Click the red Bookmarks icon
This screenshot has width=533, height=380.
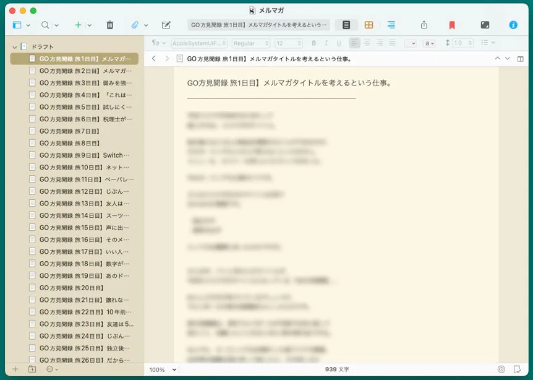tap(452, 25)
